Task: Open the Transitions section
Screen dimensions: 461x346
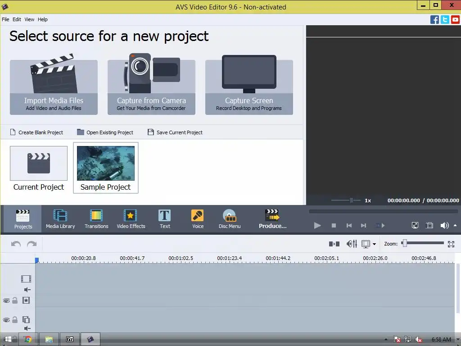Action: (x=96, y=219)
